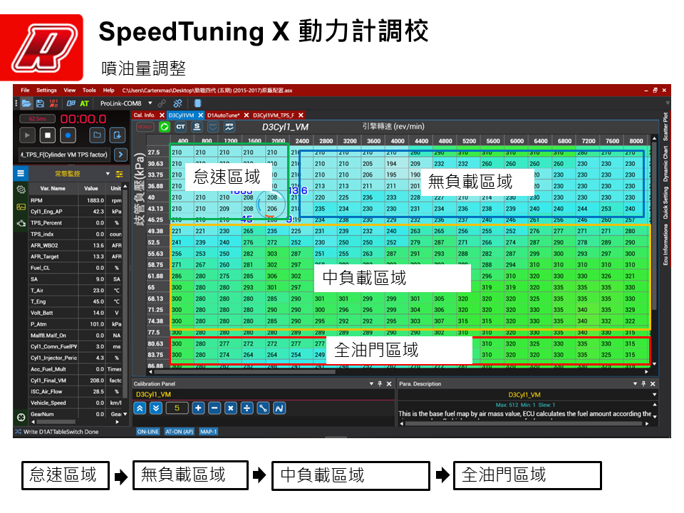684x513 pixels.
Task: Click the save disk icon in toolbar
Action: pos(41,103)
